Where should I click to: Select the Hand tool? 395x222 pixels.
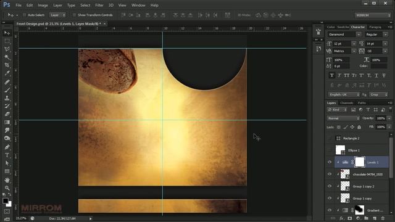(x=7, y=180)
